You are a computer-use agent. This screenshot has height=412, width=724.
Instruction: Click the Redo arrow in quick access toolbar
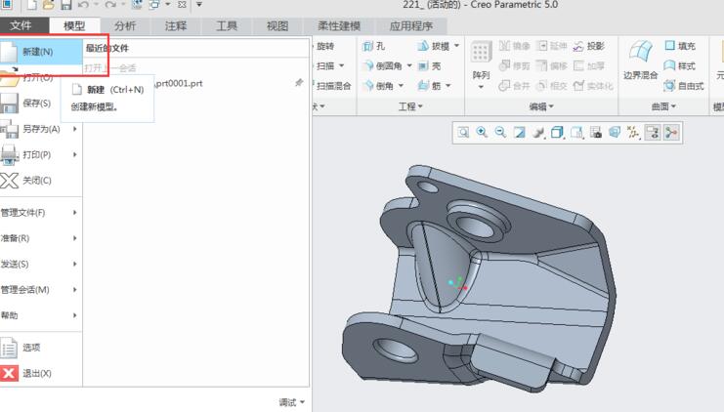pos(109,5)
